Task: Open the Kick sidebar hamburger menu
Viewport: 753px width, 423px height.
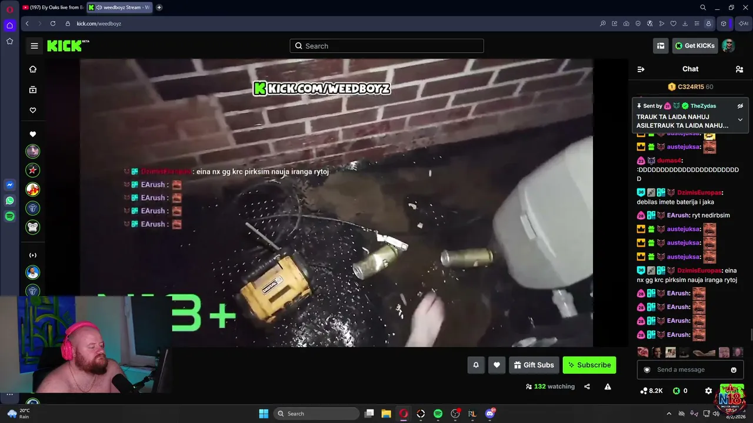Action: click(34, 46)
